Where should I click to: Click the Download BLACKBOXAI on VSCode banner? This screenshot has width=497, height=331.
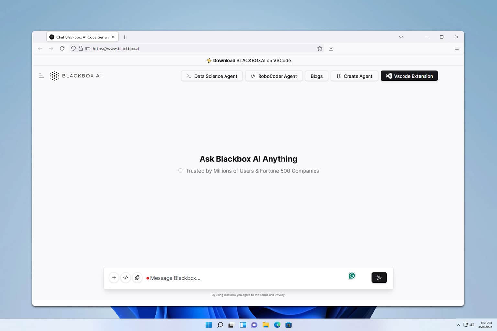click(x=248, y=60)
